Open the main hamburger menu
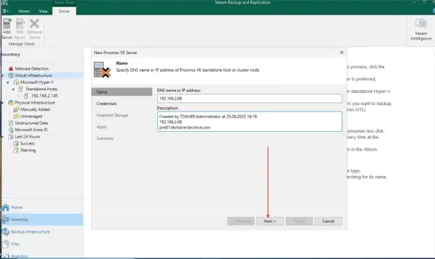Screen dimensions: 435x259 point(5,11)
